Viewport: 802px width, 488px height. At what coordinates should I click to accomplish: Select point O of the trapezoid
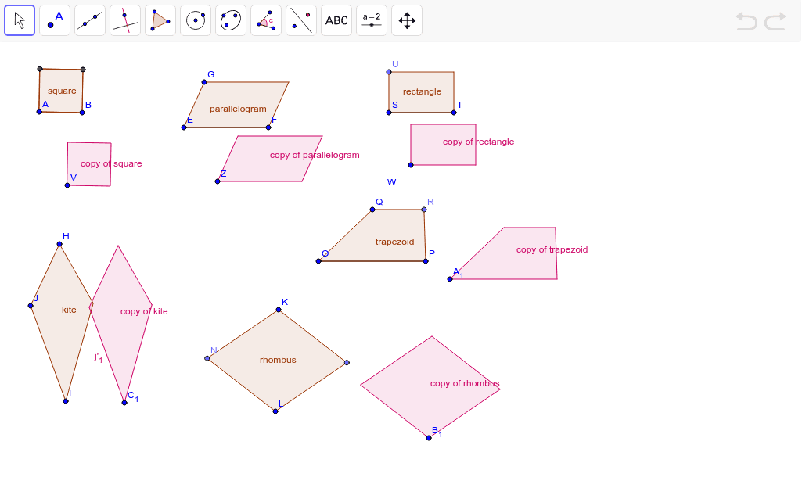pos(318,261)
